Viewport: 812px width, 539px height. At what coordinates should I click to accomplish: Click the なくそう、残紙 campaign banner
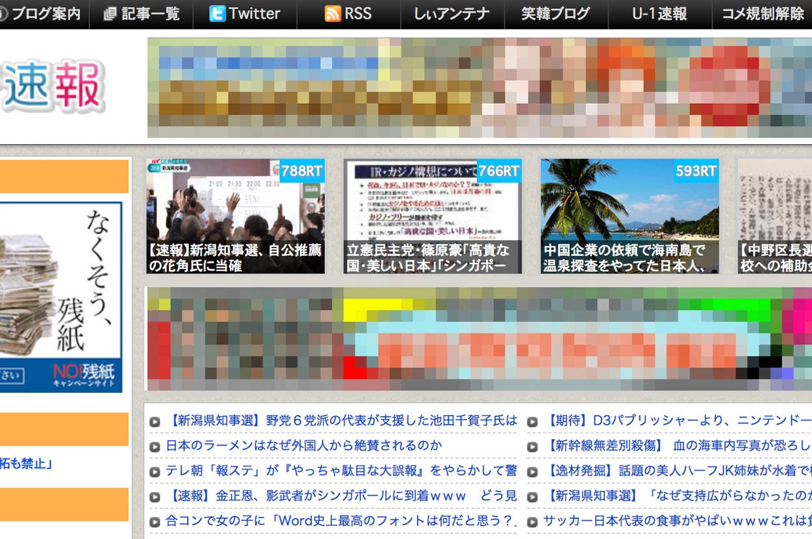tap(61, 297)
